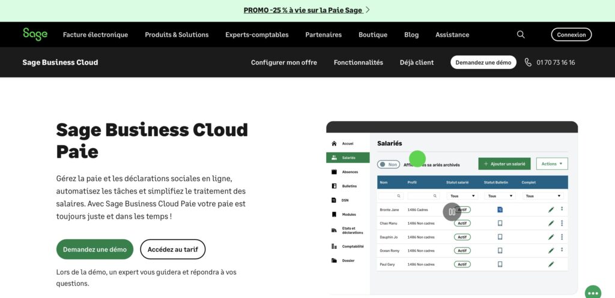Click the 'Nom' column header

pyautogui.click(x=384, y=182)
